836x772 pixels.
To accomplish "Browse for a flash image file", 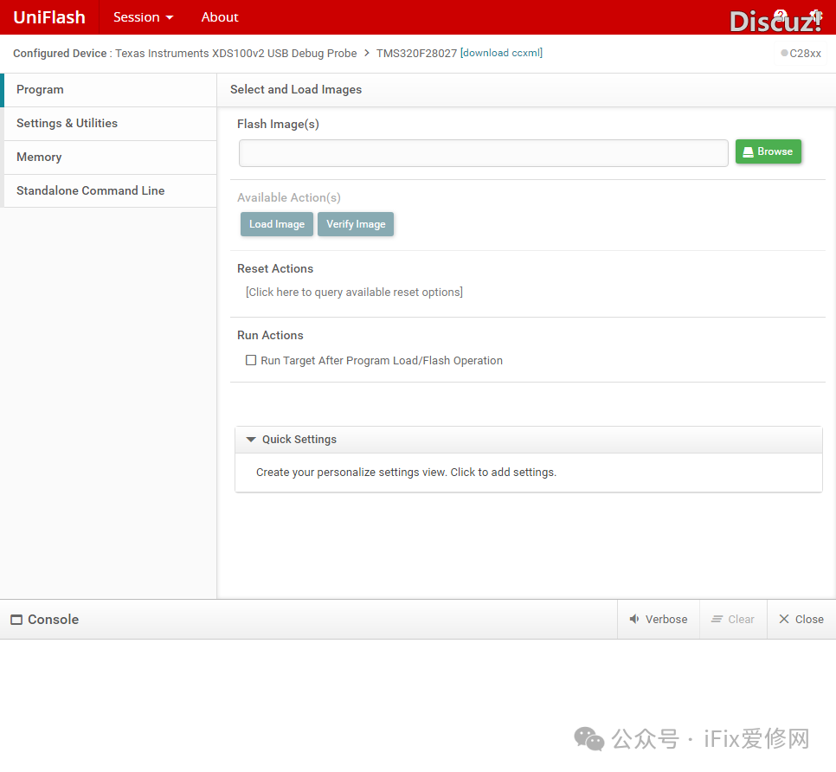I will [768, 151].
